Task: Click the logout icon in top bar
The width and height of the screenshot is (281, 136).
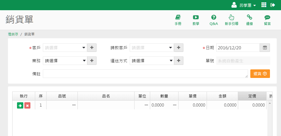Action: (x=273, y=5)
